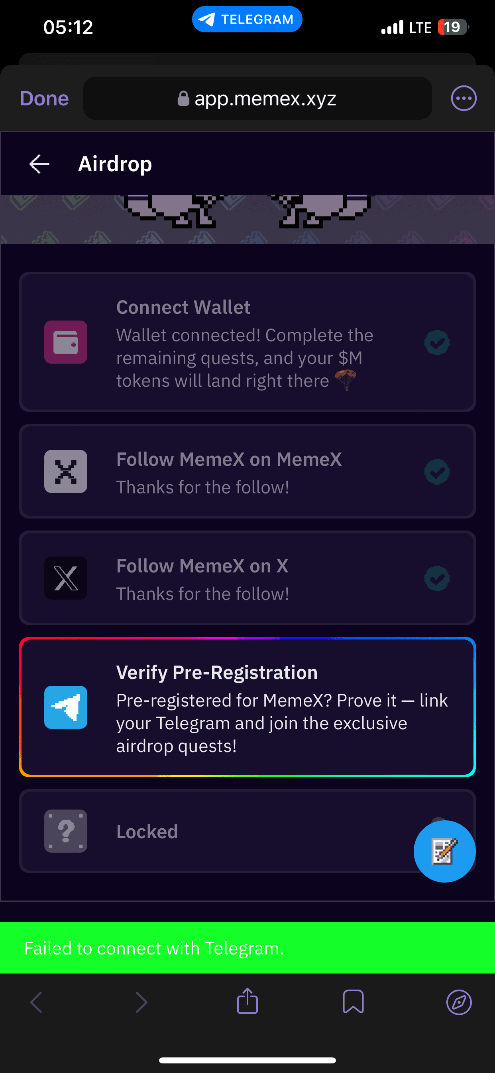Tap the blue Telegram plane quest icon

(x=66, y=707)
